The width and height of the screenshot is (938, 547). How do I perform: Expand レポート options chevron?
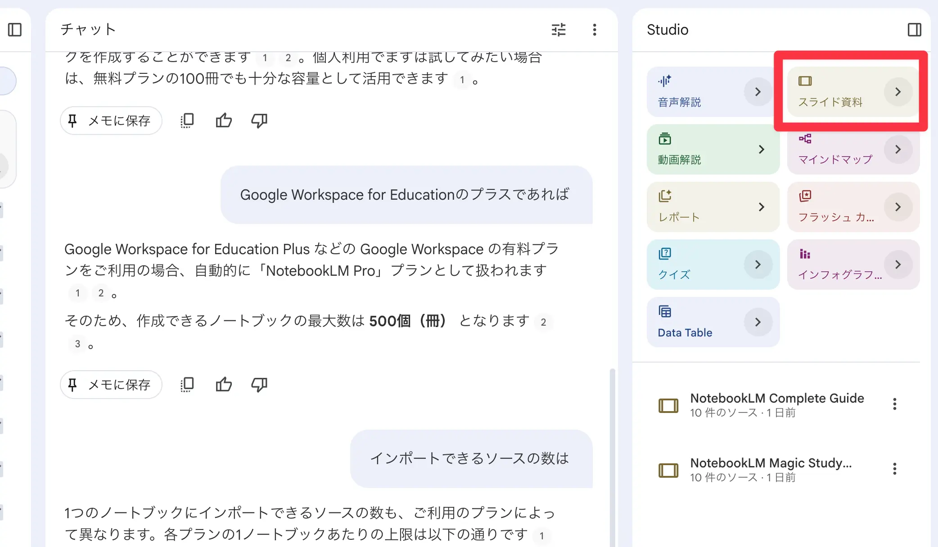click(x=761, y=207)
